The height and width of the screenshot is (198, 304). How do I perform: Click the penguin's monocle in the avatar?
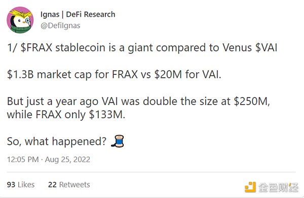(x=28, y=21)
